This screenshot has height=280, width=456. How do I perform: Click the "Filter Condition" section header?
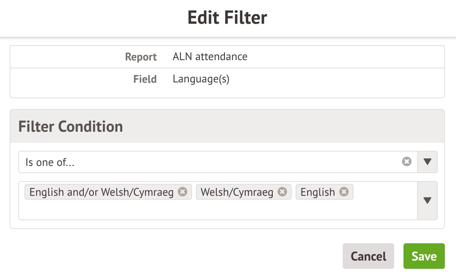tap(70, 127)
